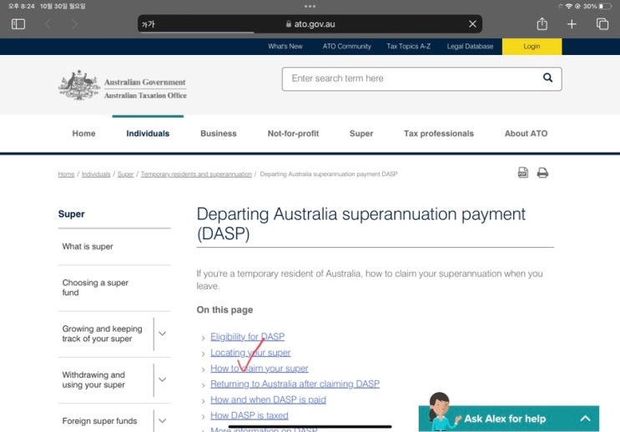Select the Business navigation tab
Image resolution: width=620 pixels, height=432 pixels.
219,133
